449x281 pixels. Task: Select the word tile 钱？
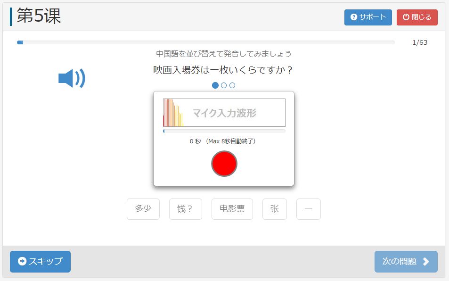186,209
